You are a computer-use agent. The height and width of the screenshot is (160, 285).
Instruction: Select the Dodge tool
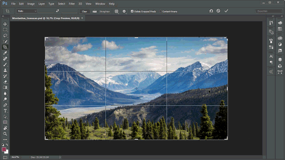point(5,99)
